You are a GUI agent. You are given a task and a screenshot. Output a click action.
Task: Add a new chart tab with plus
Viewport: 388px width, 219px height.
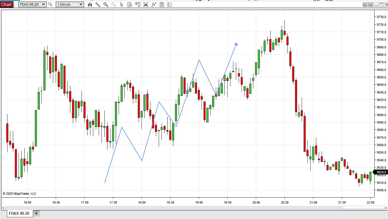36,213
